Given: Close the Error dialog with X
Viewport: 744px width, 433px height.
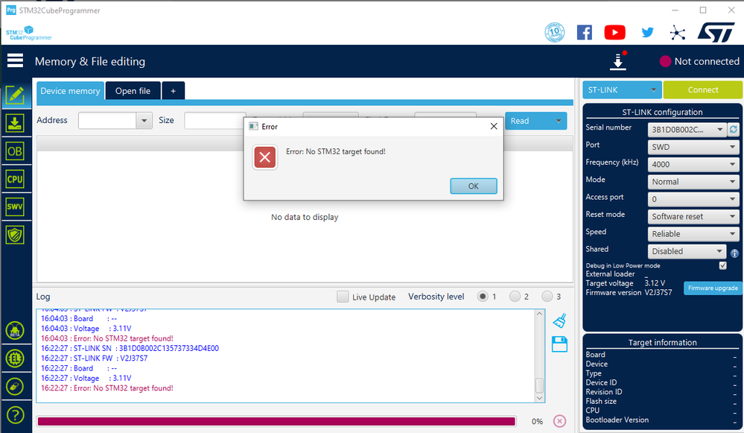Looking at the screenshot, I should tap(494, 126).
